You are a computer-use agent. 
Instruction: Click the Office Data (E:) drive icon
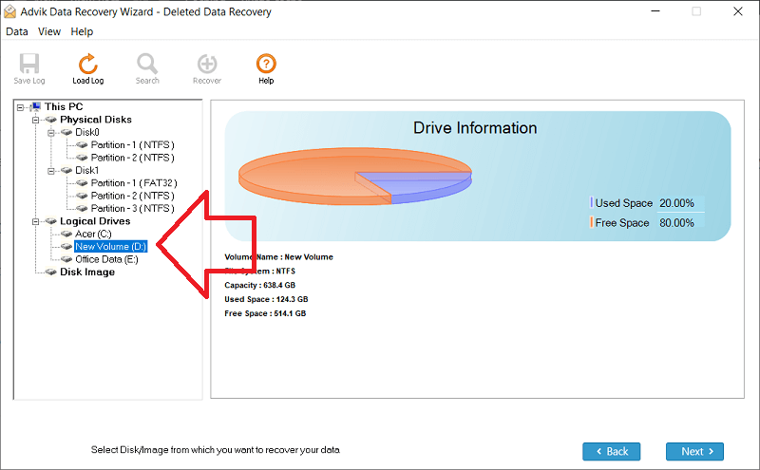(x=66, y=259)
